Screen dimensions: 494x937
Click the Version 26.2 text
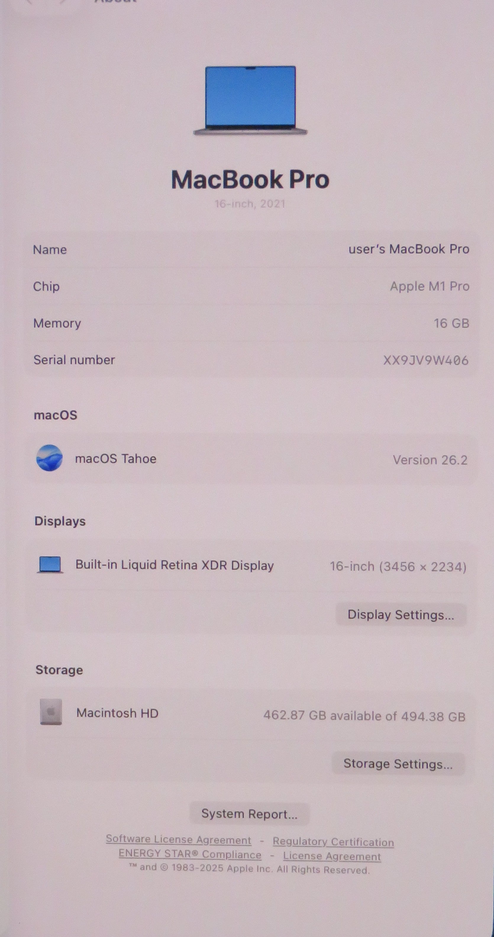point(430,460)
